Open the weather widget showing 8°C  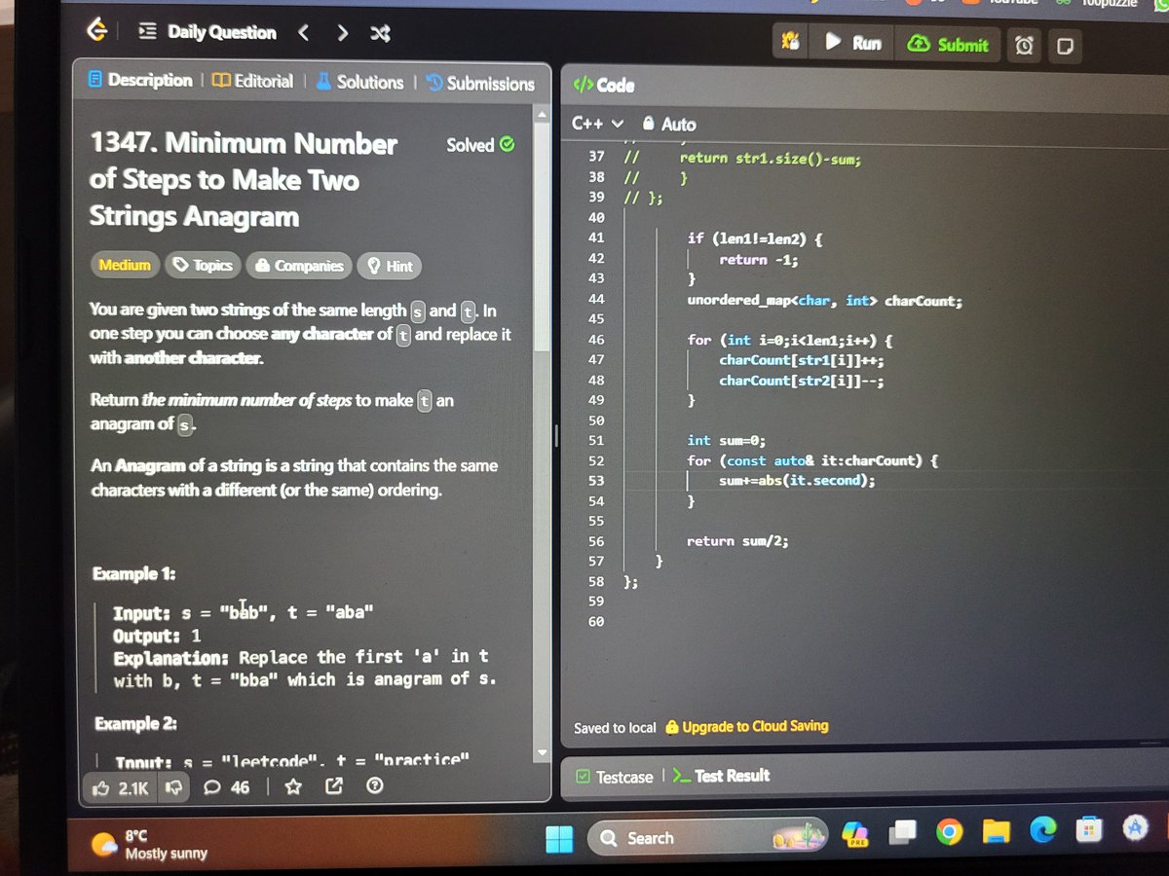[x=150, y=844]
